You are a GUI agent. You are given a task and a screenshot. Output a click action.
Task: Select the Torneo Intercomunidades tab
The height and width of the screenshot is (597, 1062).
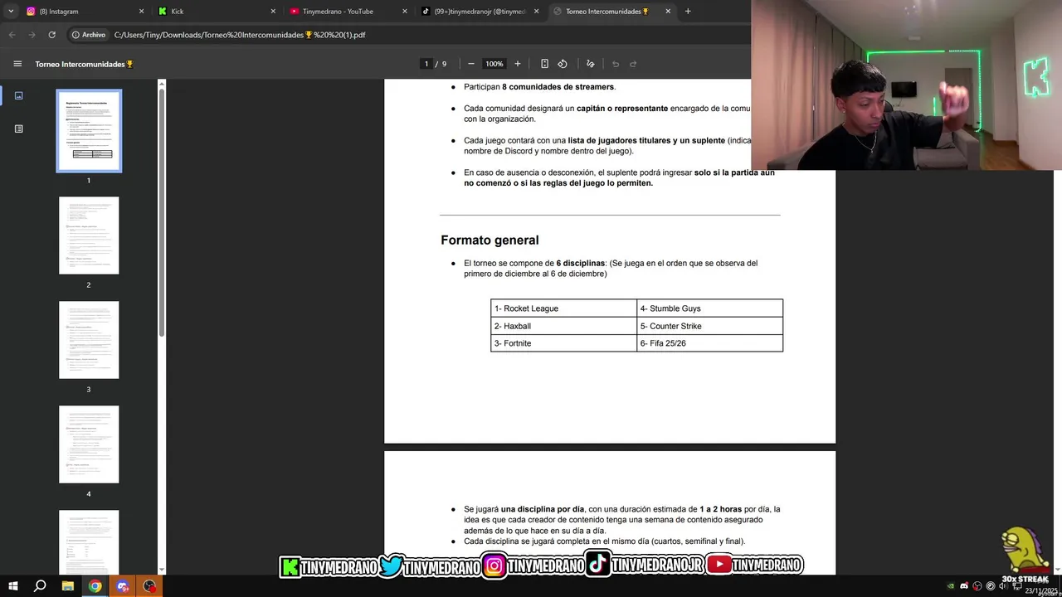click(611, 12)
